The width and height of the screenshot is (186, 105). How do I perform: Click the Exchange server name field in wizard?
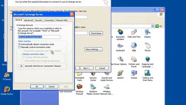coord(81,17)
